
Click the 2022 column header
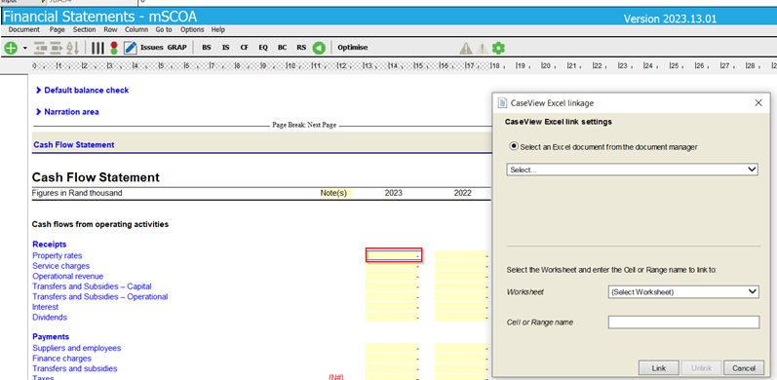coord(463,193)
